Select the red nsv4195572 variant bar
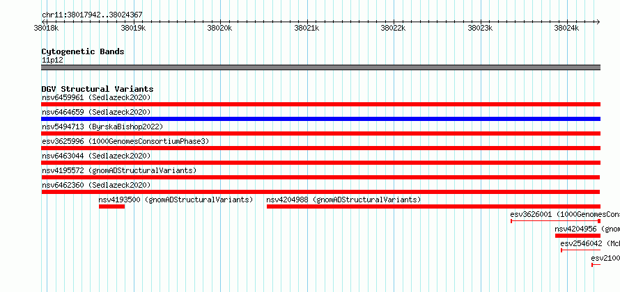This screenshot has width=620, height=292. [320, 177]
